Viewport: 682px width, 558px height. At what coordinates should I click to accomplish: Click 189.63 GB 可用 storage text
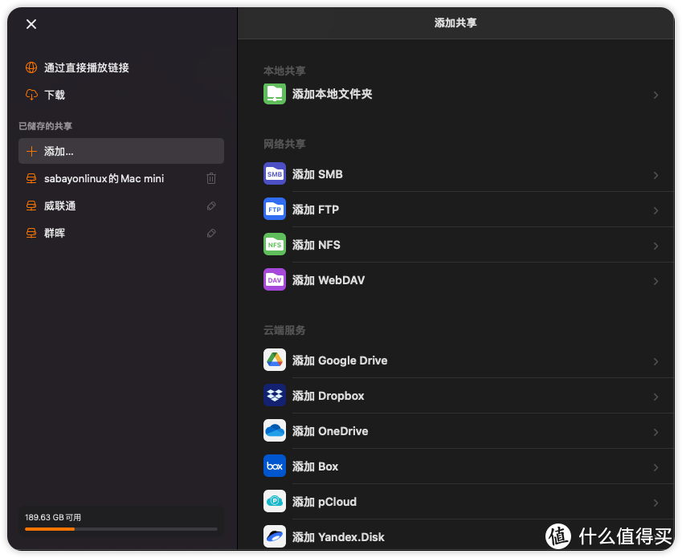pyautogui.click(x=53, y=517)
